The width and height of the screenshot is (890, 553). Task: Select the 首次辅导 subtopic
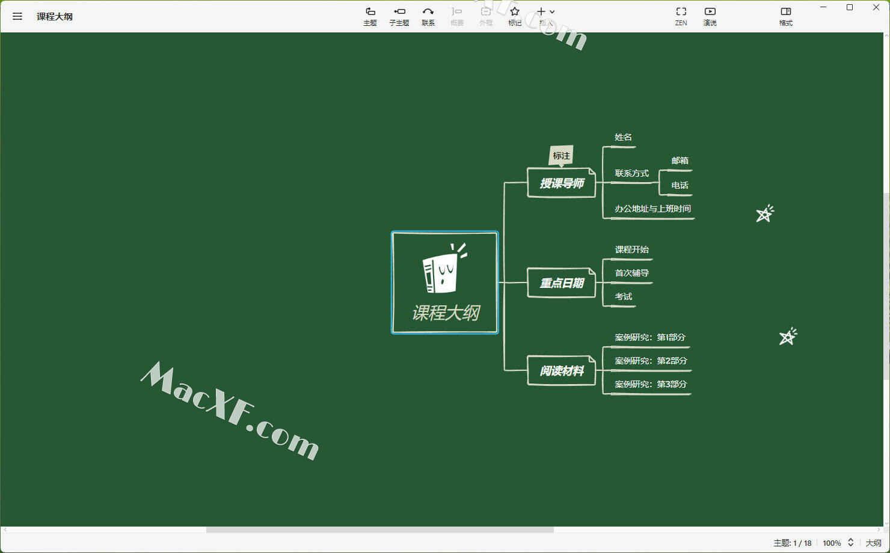632,273
